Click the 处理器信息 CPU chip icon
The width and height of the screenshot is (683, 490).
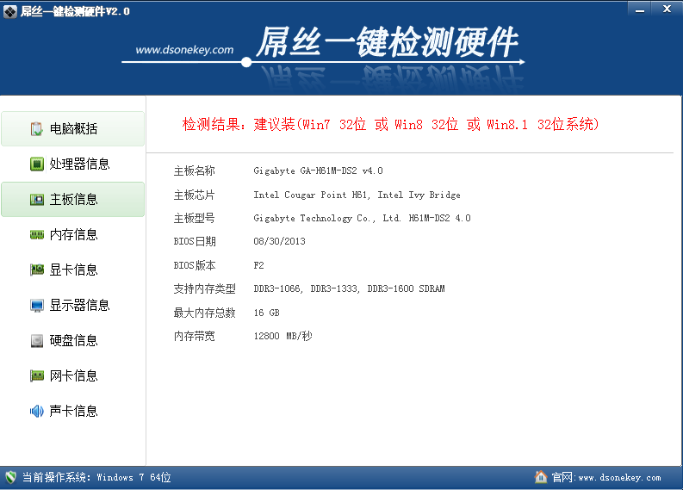pyautogui.click(x=37, y=164)
